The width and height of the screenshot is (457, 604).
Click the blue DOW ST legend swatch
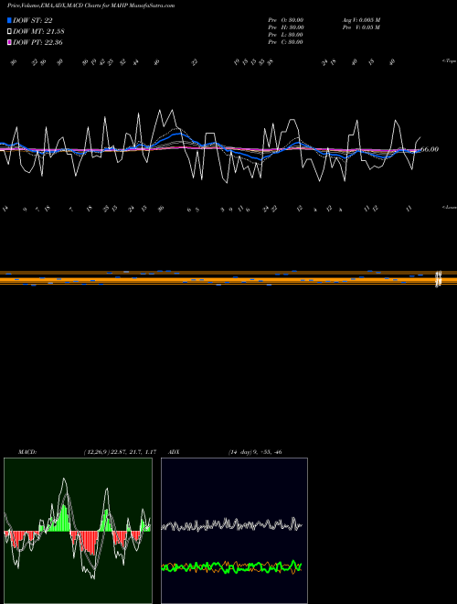click(9, 20)
